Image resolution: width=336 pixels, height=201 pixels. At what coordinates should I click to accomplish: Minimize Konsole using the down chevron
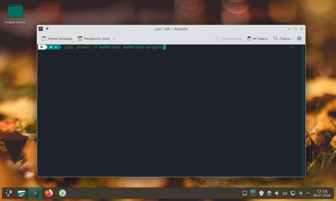(x=289, y=29)
